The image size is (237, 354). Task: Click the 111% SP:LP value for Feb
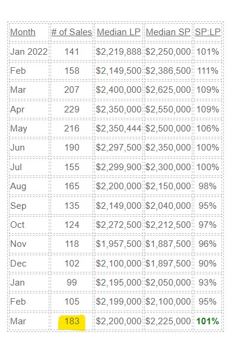click(208, 71)
